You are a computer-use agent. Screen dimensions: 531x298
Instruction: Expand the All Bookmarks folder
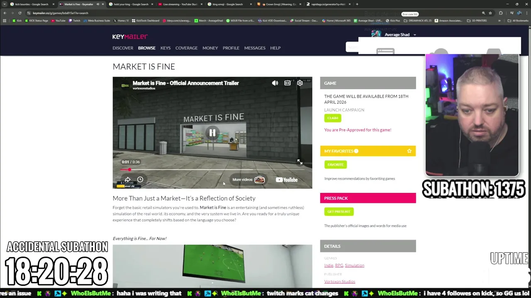tap(518, 21)
